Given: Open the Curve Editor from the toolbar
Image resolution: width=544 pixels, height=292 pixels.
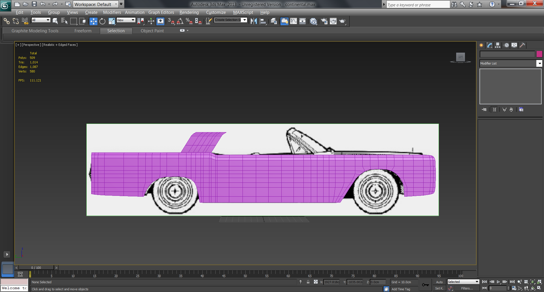Looking at the screenshot, I should tap(294, 21).
